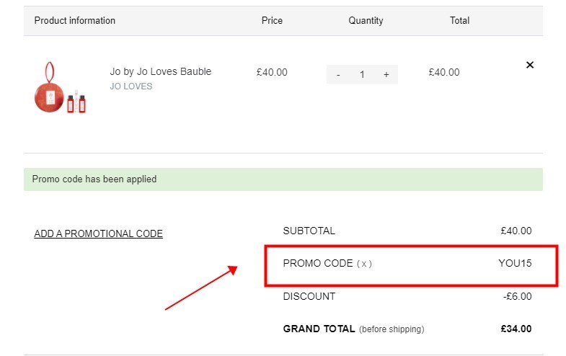Open the Jo by Jo Loves Bauble product link
Screen dimensions: 566x356
[161, 71]
